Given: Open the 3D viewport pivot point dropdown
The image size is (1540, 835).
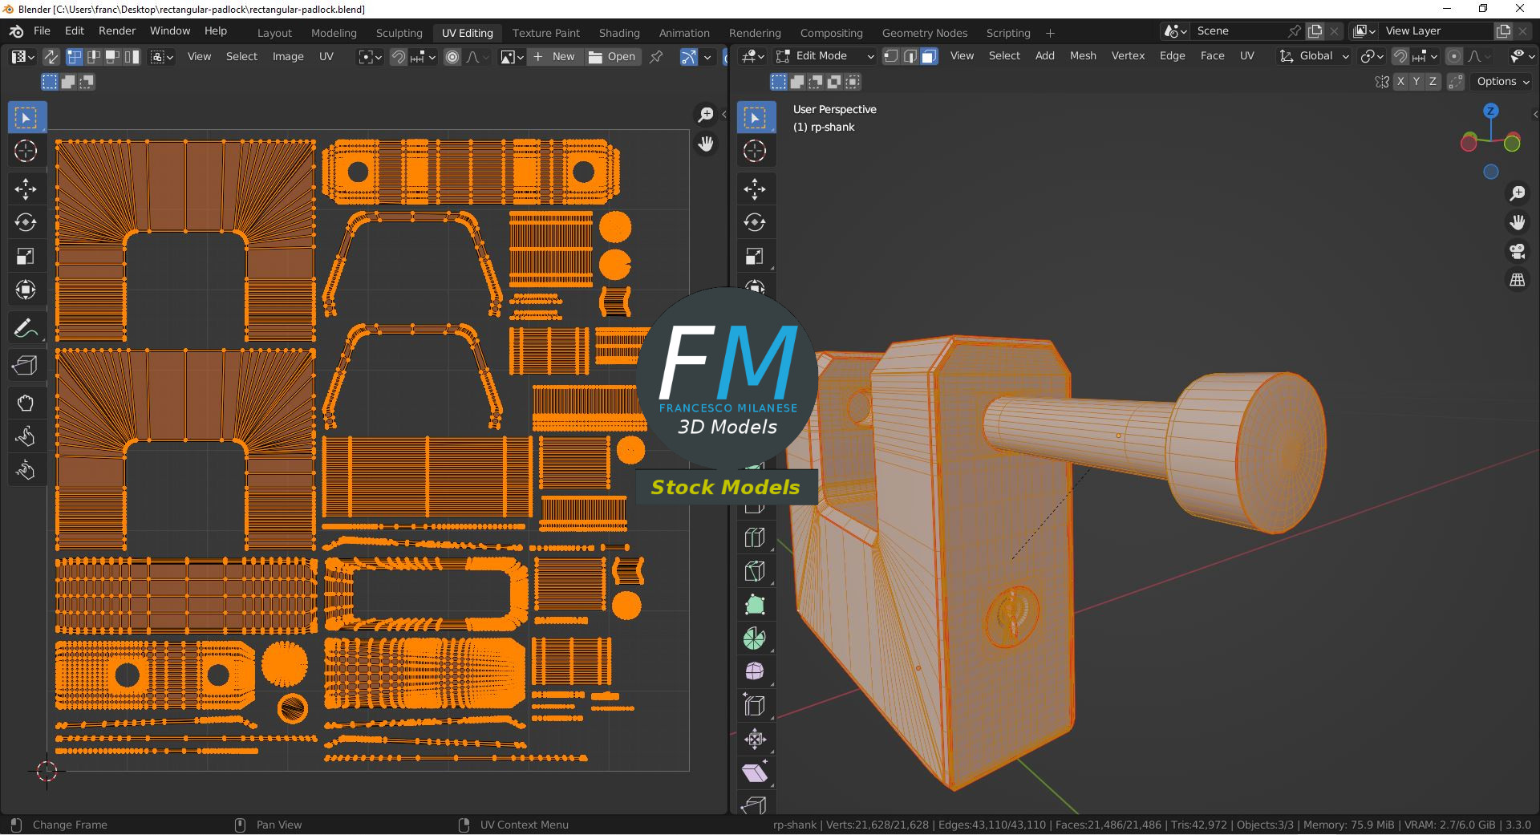Looking at the screenshot, I should tap(1372, 56).
